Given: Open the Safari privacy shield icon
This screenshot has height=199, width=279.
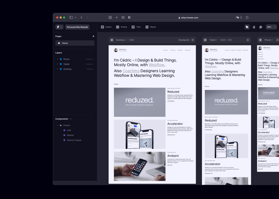Looking at the screenshot, I should [129, 17].
